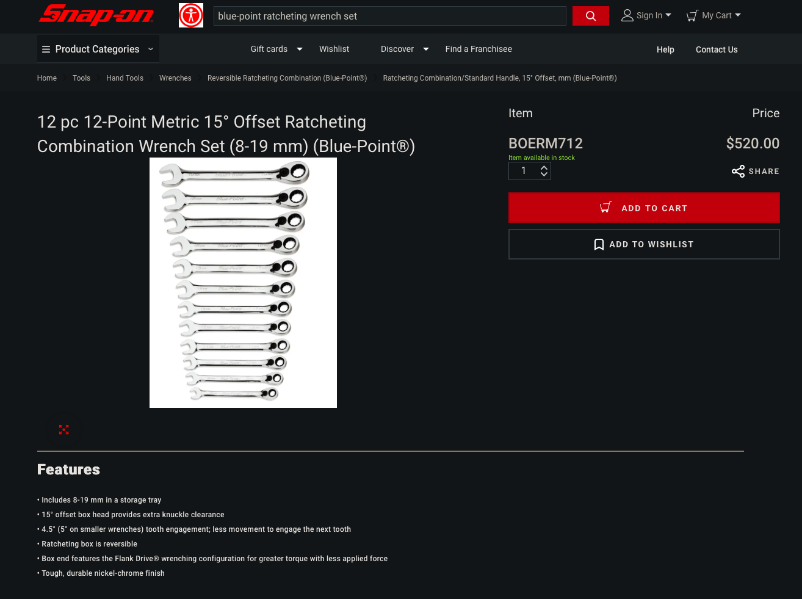Viewport: 802px width, 599px height.
Task: Open Reversible Ratcheting Combination breadcrumb link
Action: [x=287, y=78]
